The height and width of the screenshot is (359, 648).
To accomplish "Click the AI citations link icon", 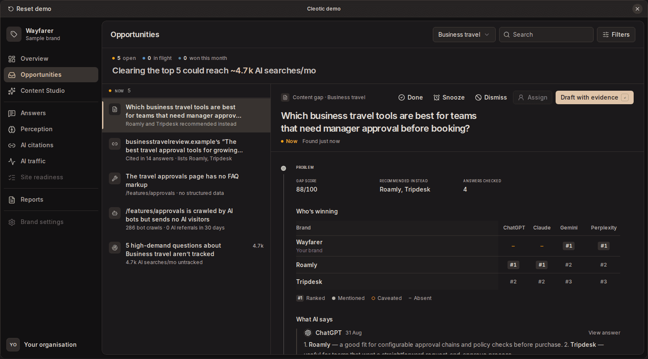I will click(12, 145).
